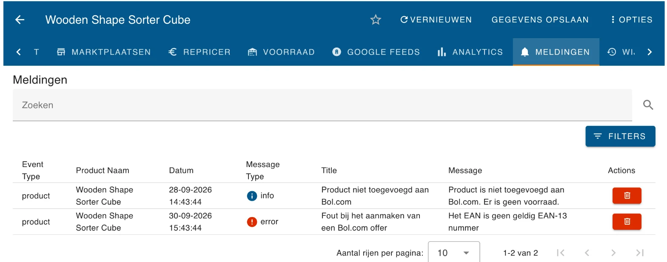Open the Repricer tab
The height and width of the screenshot is (262, 667).
click(199, 52)
